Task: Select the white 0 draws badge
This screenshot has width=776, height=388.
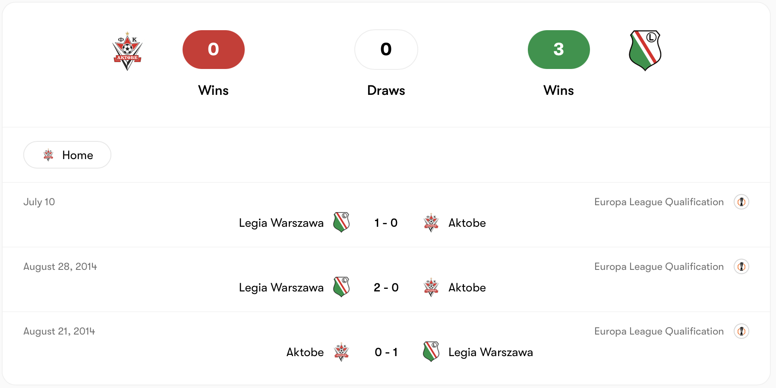Action: [x=386, y=50]
